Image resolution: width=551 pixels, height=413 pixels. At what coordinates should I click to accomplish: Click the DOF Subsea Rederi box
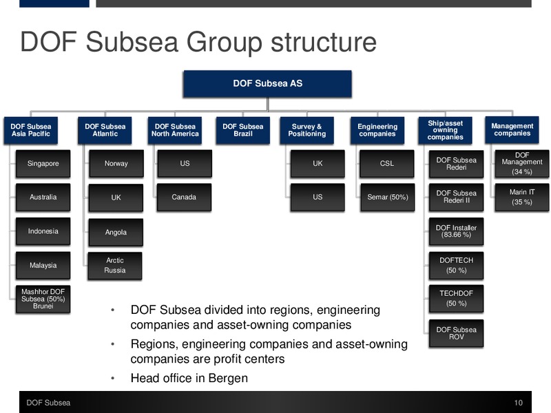coord(457,164)
